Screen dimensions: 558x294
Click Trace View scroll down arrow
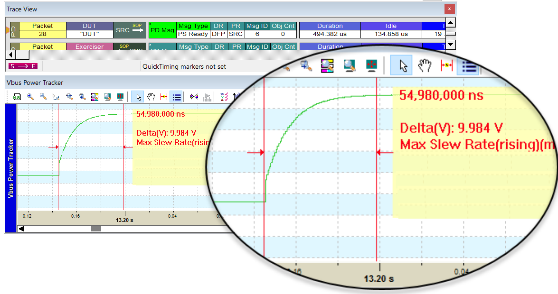pyautogui.click(x=451, y=45)
